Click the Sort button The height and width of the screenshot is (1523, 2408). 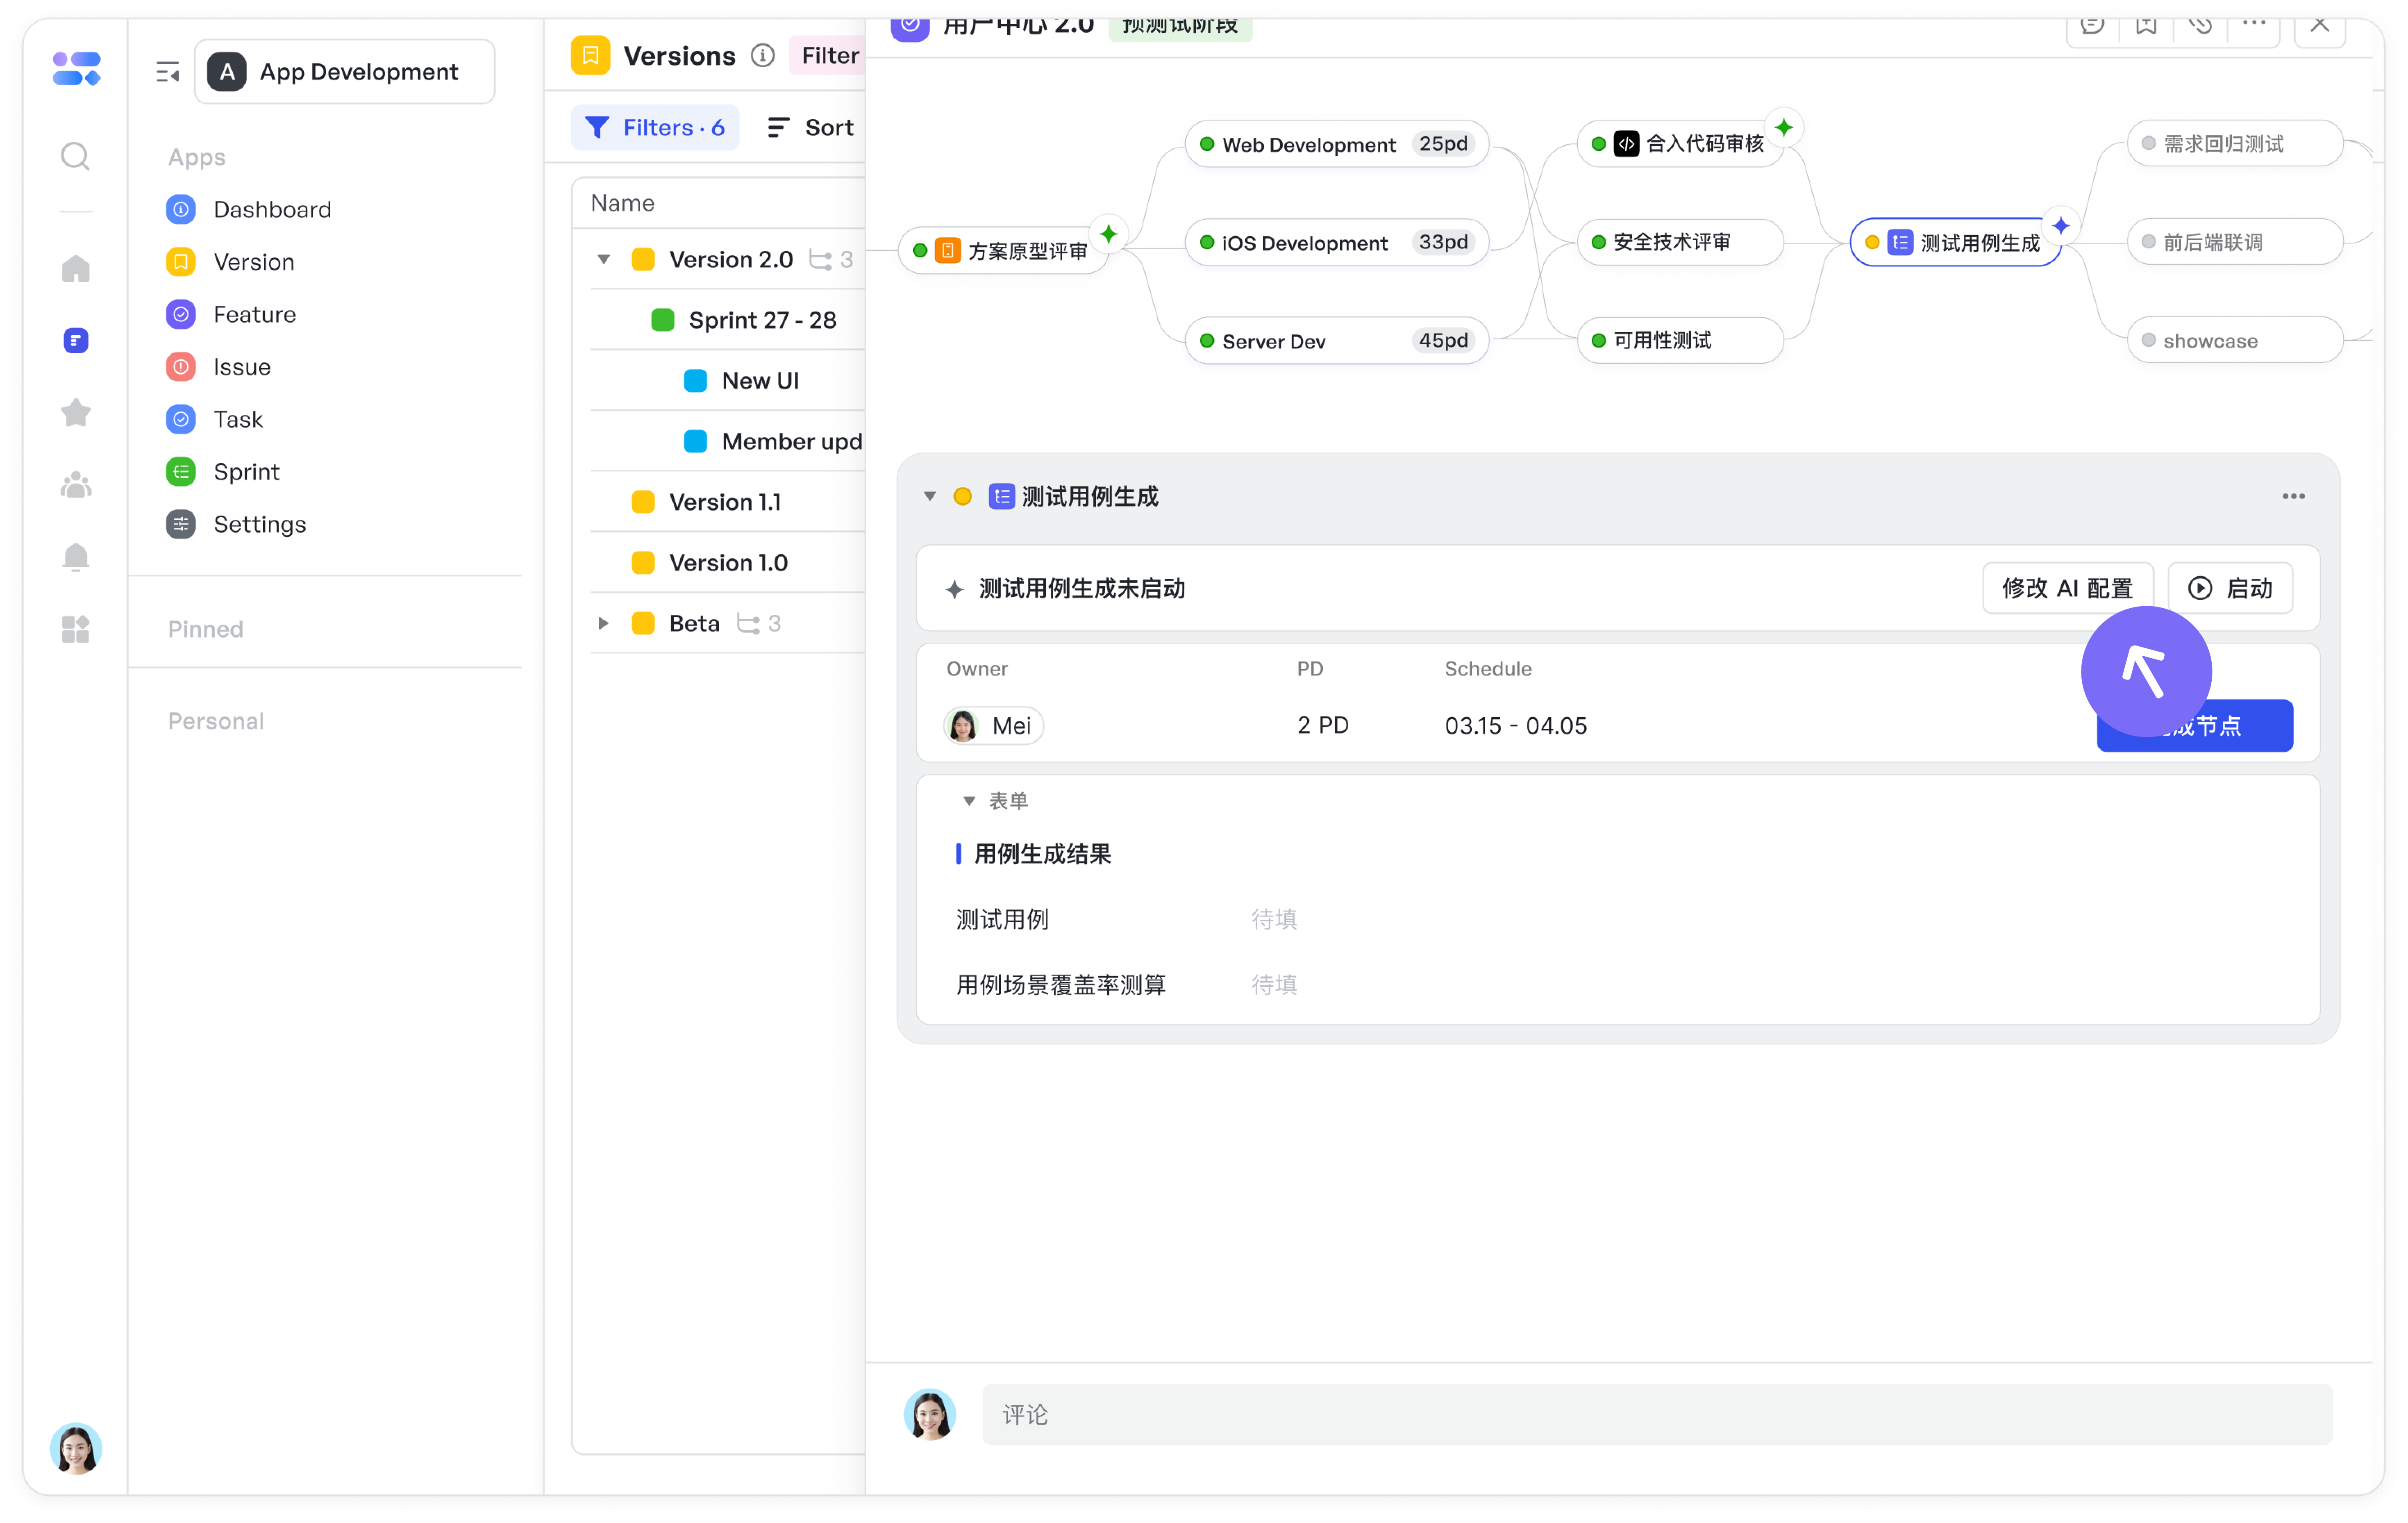point(810,128)
